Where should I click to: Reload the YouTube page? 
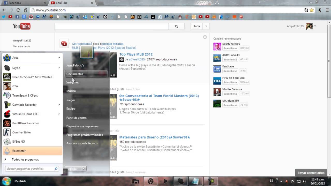pyautogui.click(x=18, y=10)
